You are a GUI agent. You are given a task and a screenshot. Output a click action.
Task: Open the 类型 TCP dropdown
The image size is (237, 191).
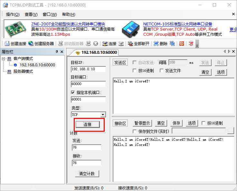(103, 115)
